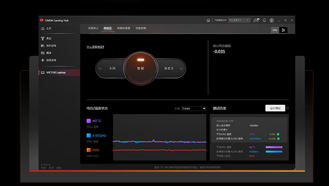
Task: Set undervolt mode to 自定义 (custom)
Action: click(169, 69)
